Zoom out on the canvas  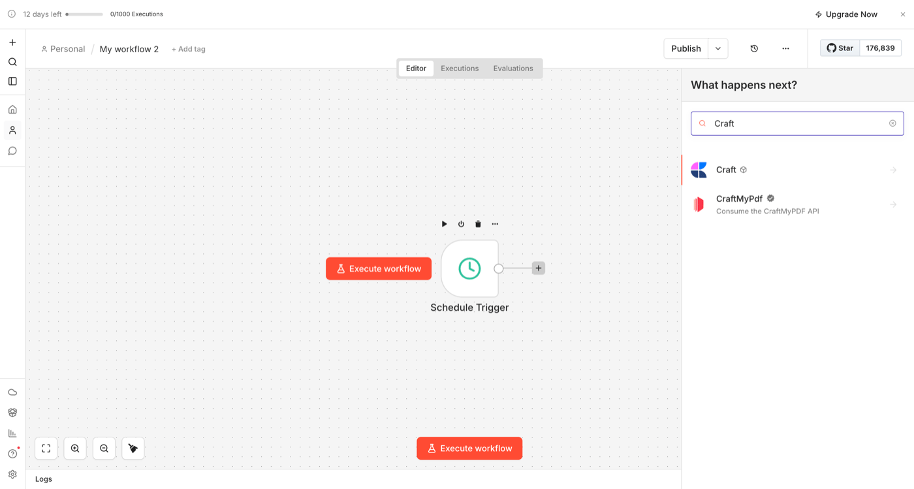pyautogui.click(x=104, y=449)
